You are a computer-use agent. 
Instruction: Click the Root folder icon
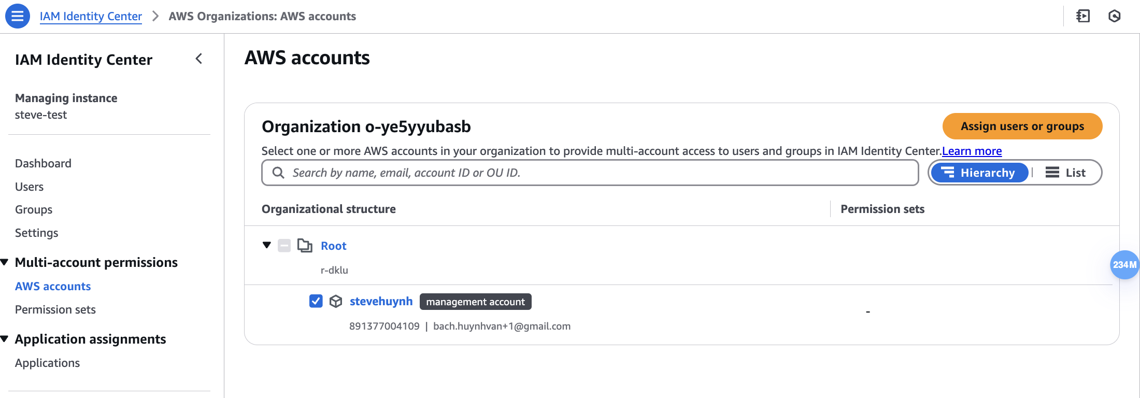[305, 245]
